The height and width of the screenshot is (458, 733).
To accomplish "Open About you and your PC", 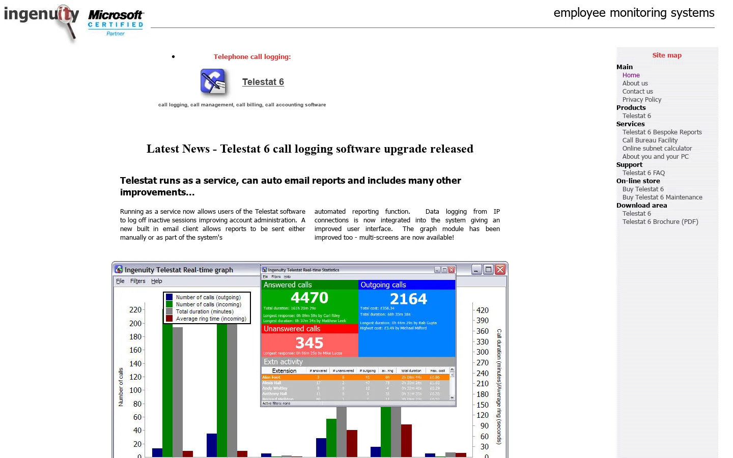I will [x=655, y=157].
